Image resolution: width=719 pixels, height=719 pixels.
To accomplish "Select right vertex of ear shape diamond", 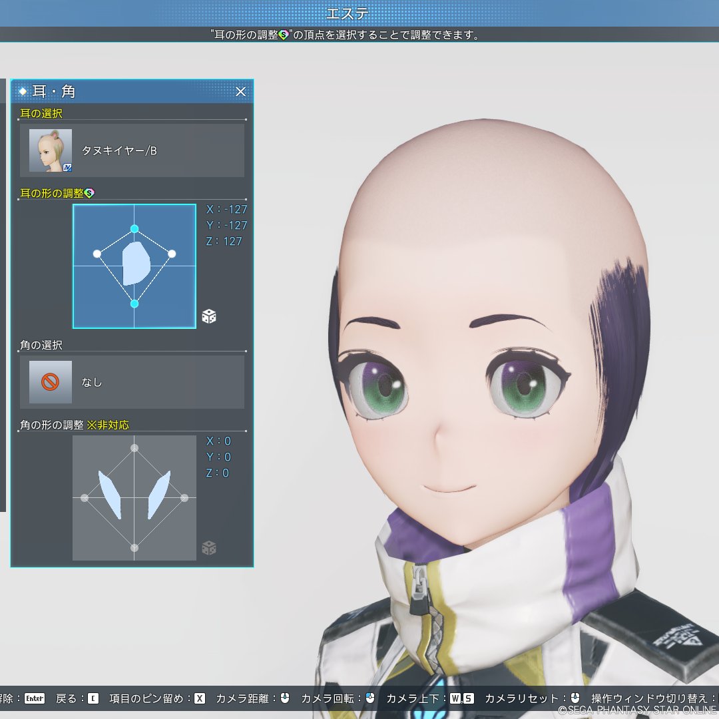I will [x=172, y=254].
